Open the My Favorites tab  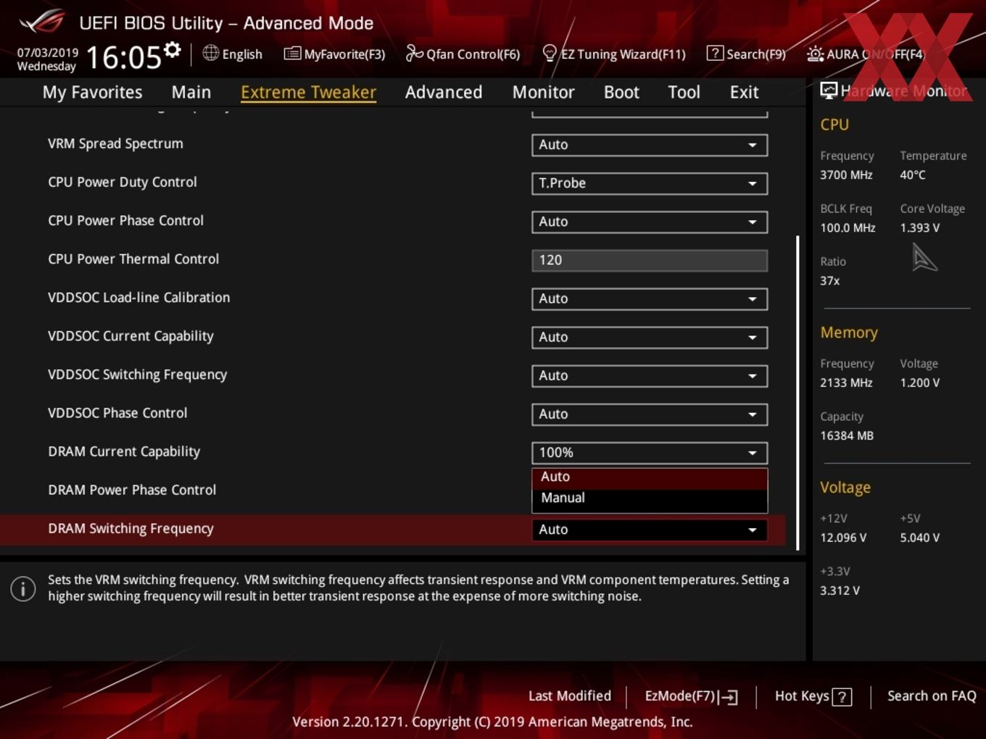[x=92, y=92]
